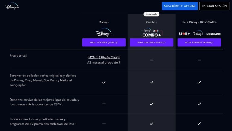The width and height of the screenshot is (232, 131).
Task: Click the Star+ Disney+ LIONSGATE+ column heading
Action: [199, 22]
